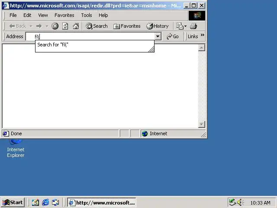Click the Done status bar text
The image size is (277, 208).
click(16, 133)
